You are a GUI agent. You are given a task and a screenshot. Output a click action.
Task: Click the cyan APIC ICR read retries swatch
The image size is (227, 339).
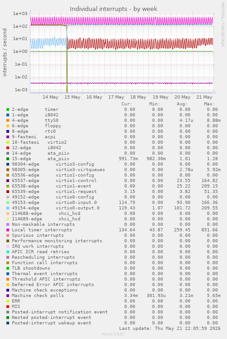pos(8,252)
